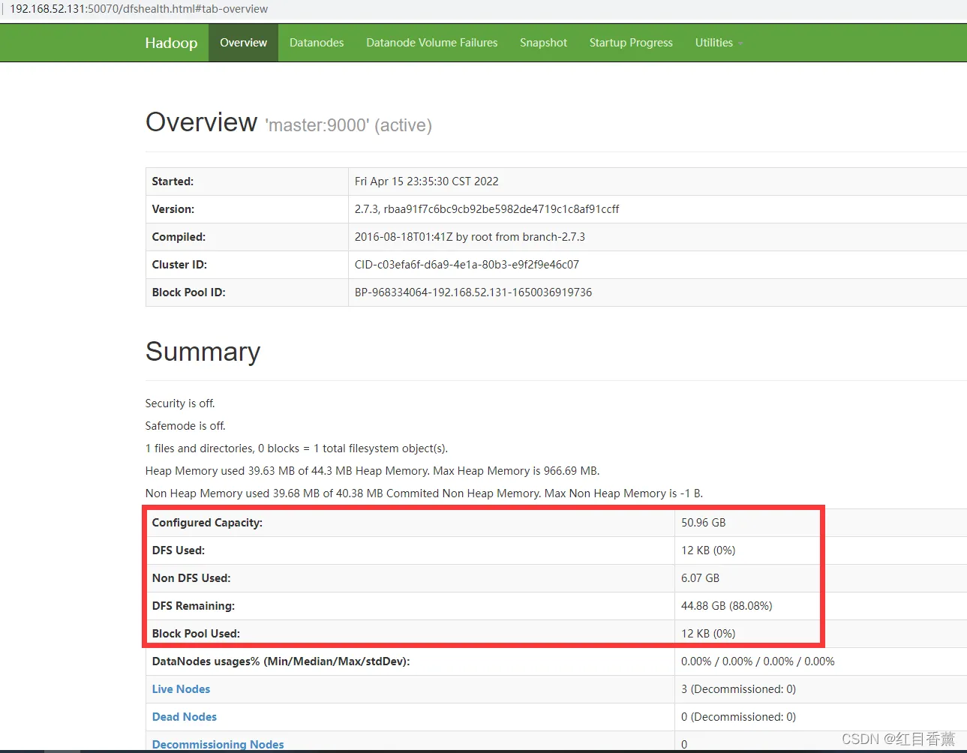This screenshot has height=753, width=967.
Task: Open the Decommissioning Nodes link
Action: click(x=218, y=745)
